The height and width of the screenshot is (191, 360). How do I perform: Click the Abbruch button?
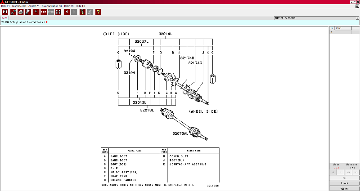click(x=344, y=188)
